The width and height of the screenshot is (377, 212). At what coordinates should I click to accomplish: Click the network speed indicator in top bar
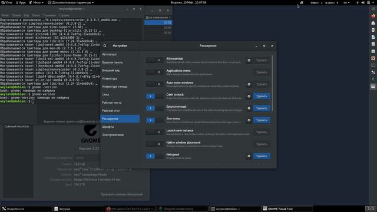(x=324, y=2)
